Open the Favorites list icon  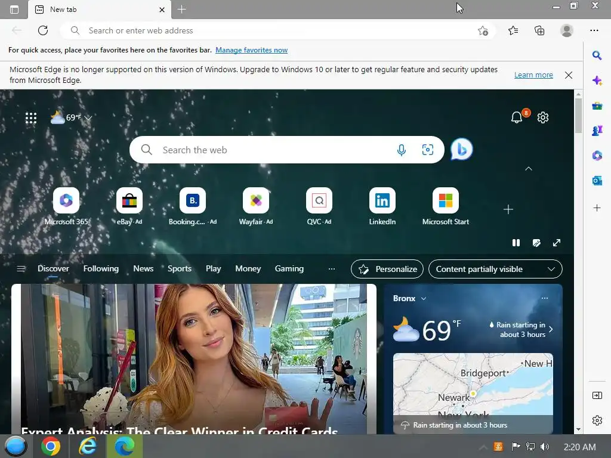[513, 30]
